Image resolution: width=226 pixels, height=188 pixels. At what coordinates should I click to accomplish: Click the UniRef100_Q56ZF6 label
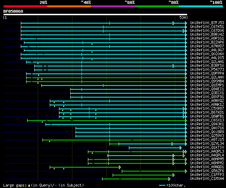coord(207,171)
